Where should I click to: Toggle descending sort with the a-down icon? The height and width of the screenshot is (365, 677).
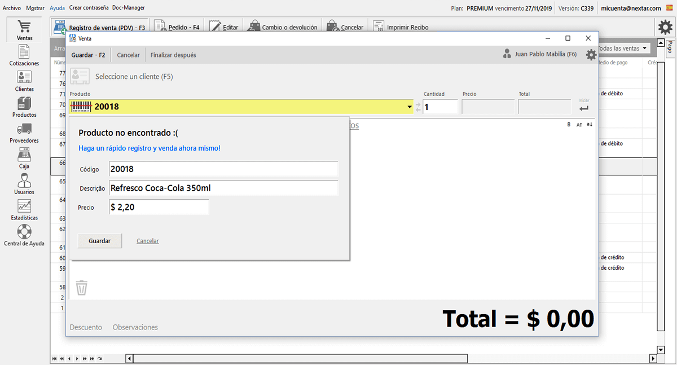point(589,125)
